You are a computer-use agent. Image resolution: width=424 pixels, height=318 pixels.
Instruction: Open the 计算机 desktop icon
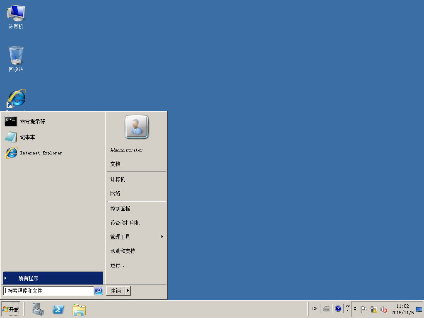click(x=16, y=17)
